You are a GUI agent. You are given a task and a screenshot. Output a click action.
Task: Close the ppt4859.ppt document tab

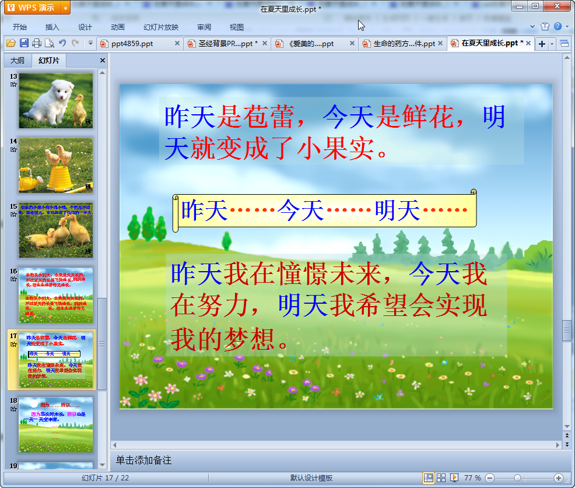[177, 43]
